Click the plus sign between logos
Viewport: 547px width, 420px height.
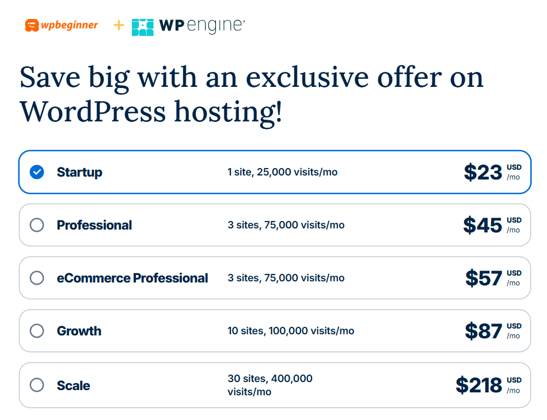(x=119, y=25)
